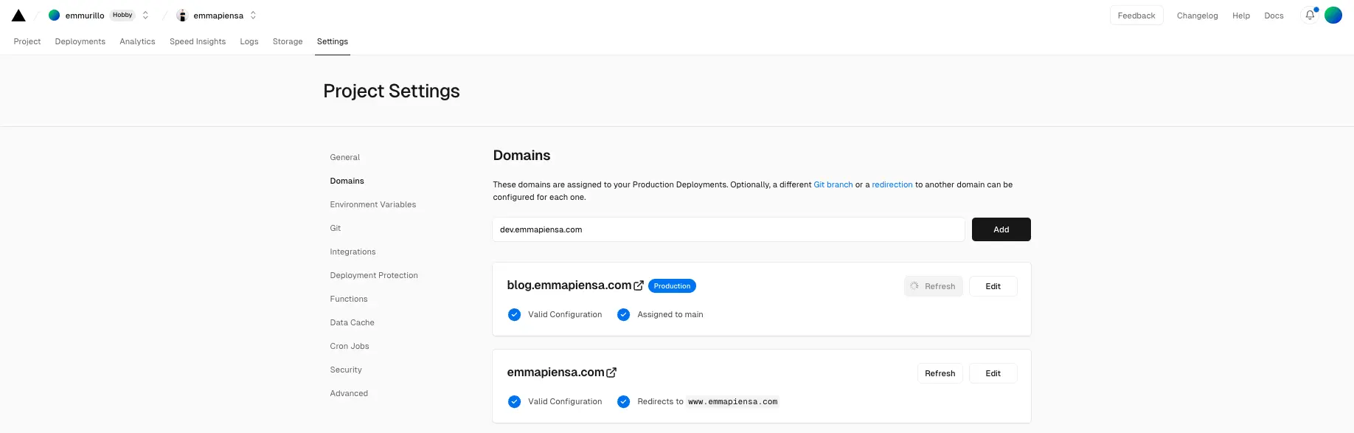The image size is (1354, 433).
Task: Expand the emmapiensa project switcher chevron
Action: click(x=253, y=15)
